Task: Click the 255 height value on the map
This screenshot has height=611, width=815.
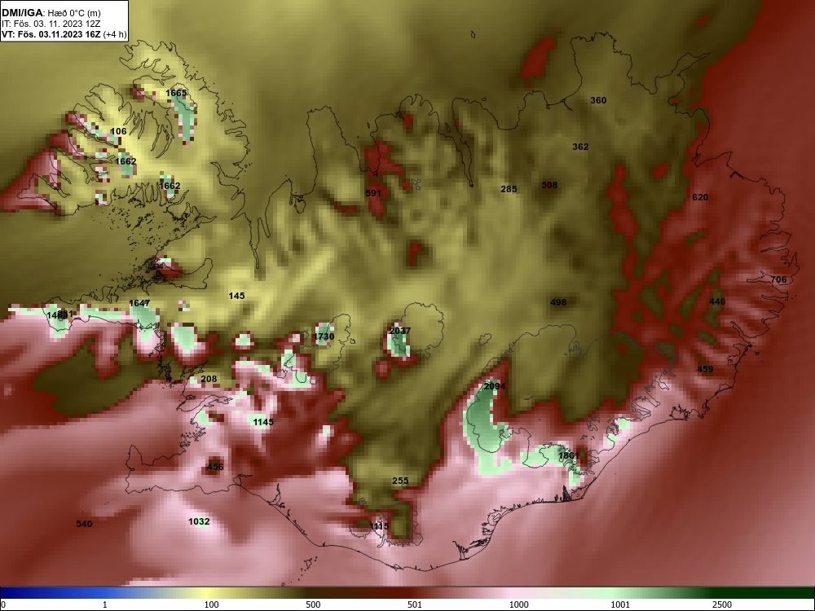Action: 400,481
